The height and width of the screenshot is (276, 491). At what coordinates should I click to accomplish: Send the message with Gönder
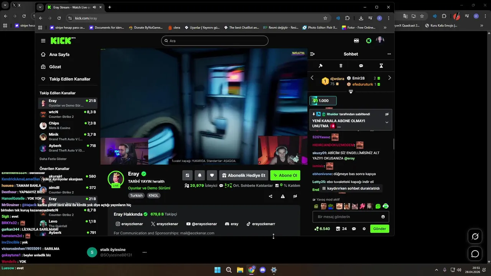point(379,229)
